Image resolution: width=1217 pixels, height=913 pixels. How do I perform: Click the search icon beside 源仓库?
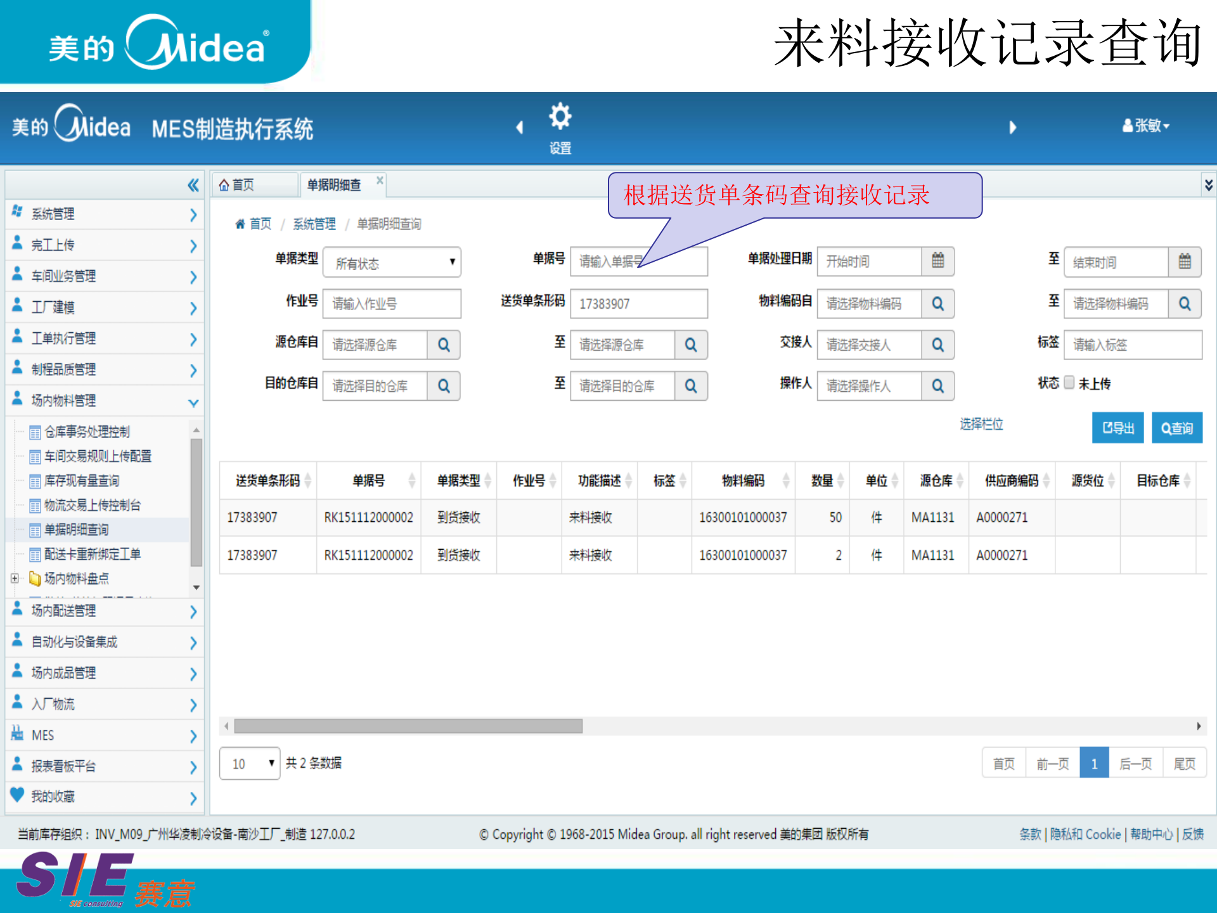(444, 345)
